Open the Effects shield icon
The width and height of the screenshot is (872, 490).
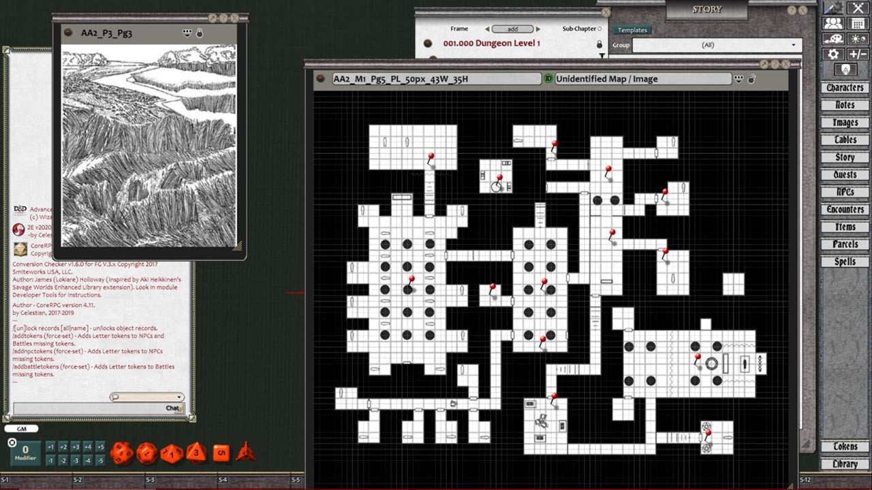(845, 69)
